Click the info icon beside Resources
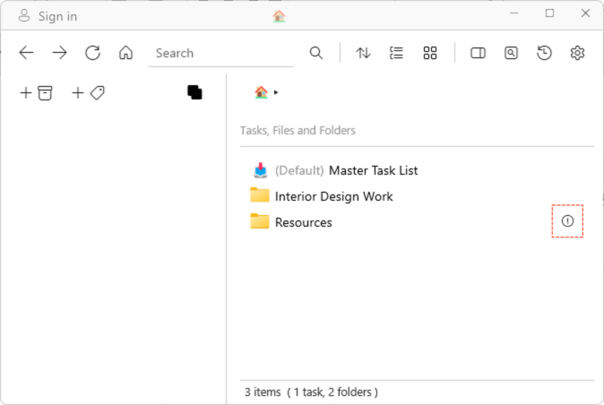604x405 pixels. click(x=567, y=221)
